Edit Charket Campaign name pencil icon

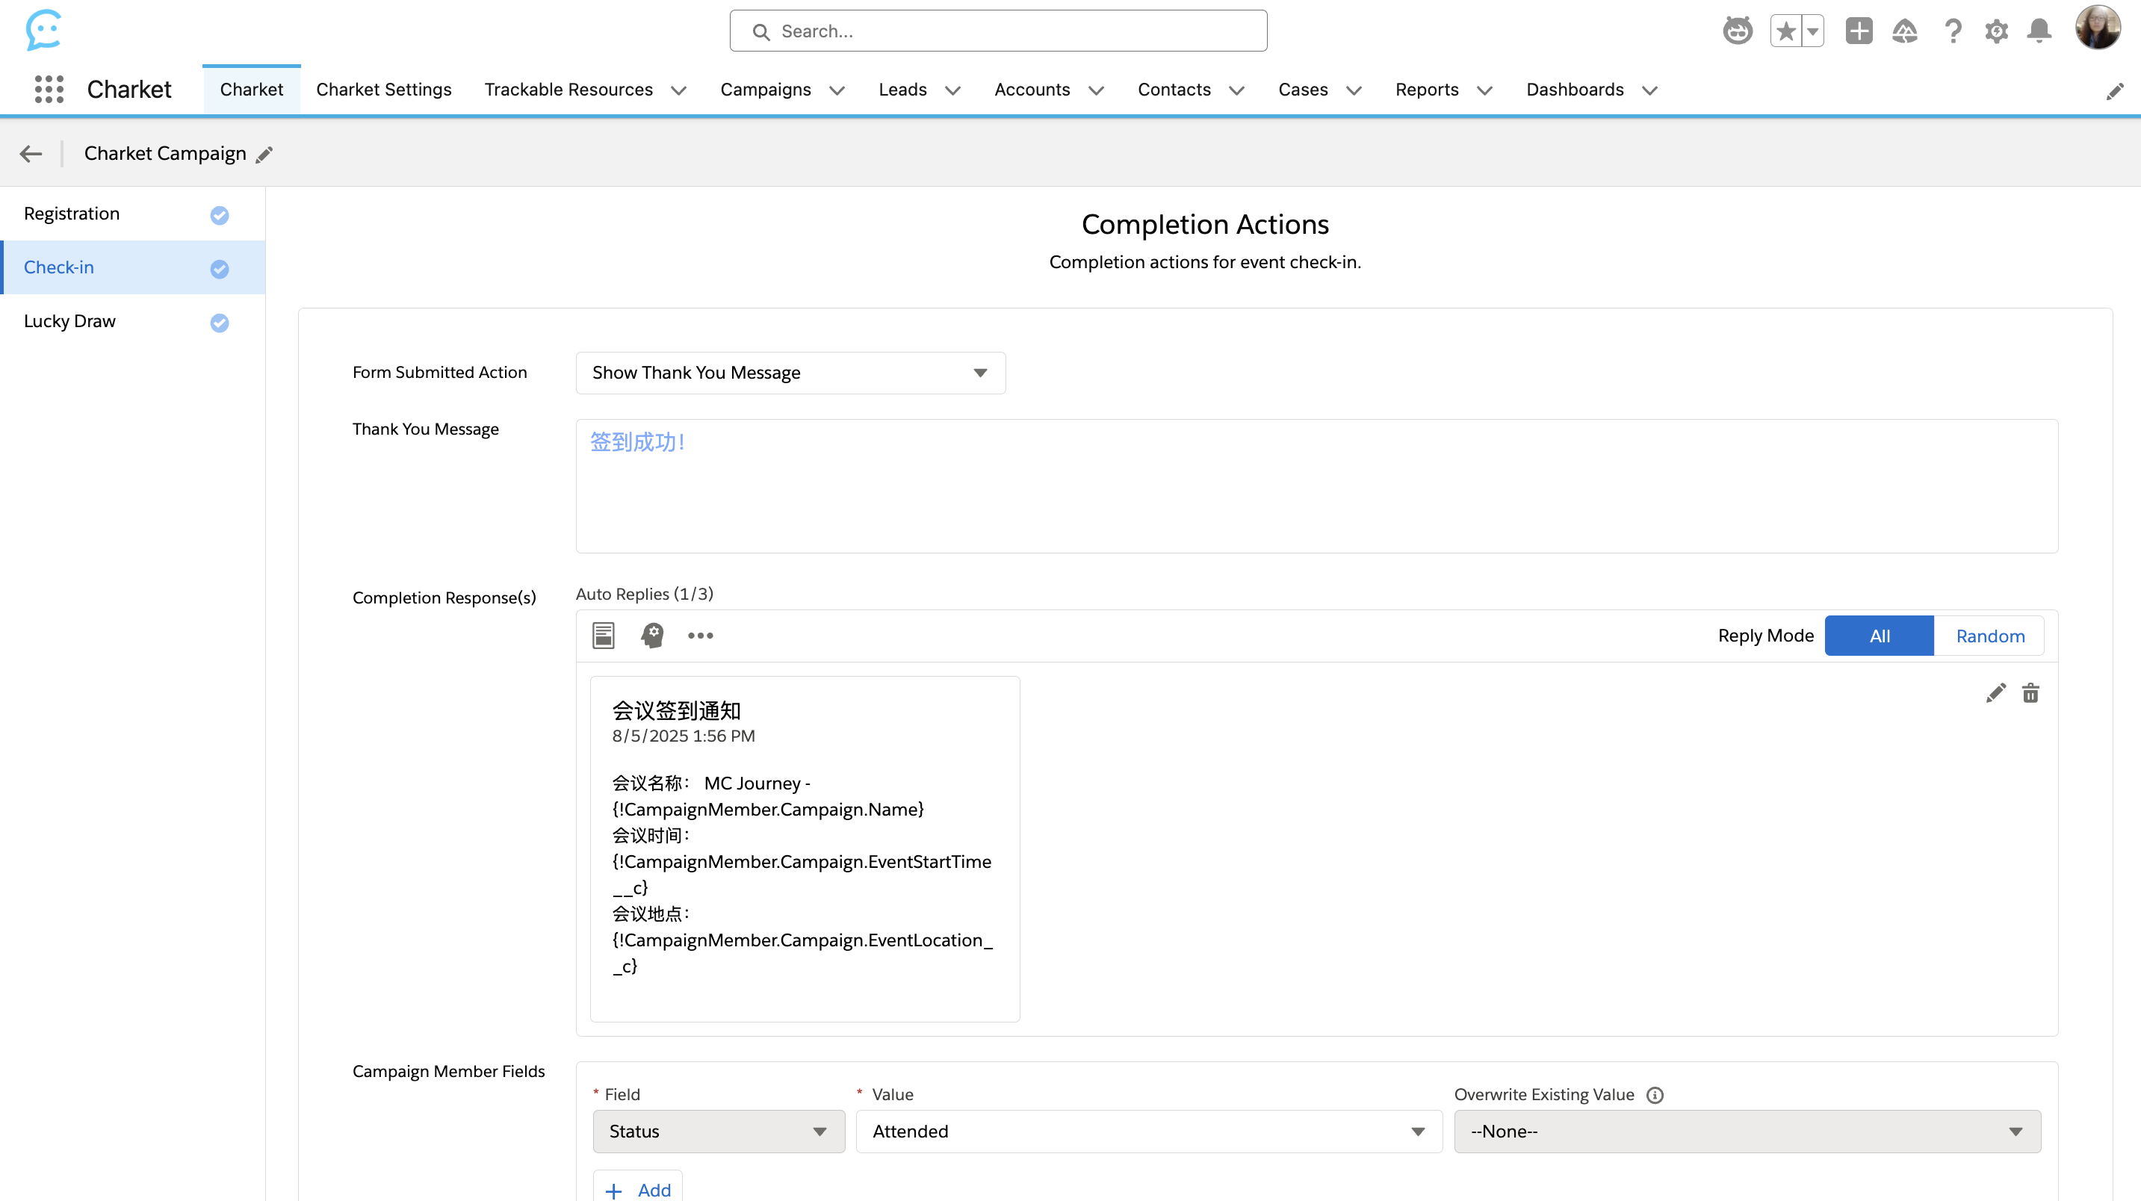tap(264, 155)
